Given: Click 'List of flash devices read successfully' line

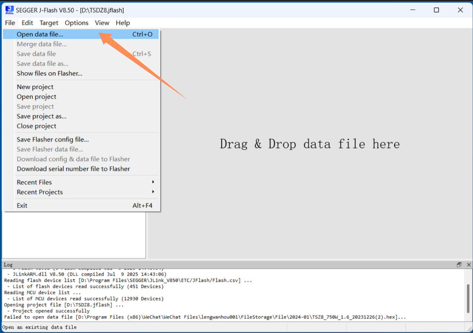Looking at the screenshot, I should (x=85, y=286).
